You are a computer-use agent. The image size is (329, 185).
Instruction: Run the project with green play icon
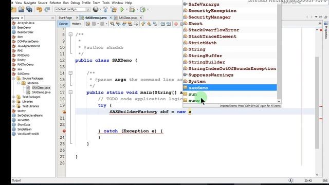pos(122,9)
